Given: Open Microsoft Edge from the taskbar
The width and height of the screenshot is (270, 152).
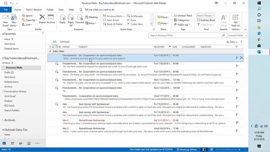Looking at the screenshot, I should pos(259,33).
